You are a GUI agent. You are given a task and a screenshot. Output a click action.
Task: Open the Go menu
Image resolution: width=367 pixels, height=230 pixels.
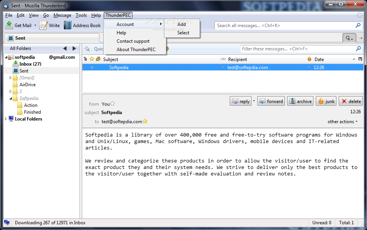(46, 15)
